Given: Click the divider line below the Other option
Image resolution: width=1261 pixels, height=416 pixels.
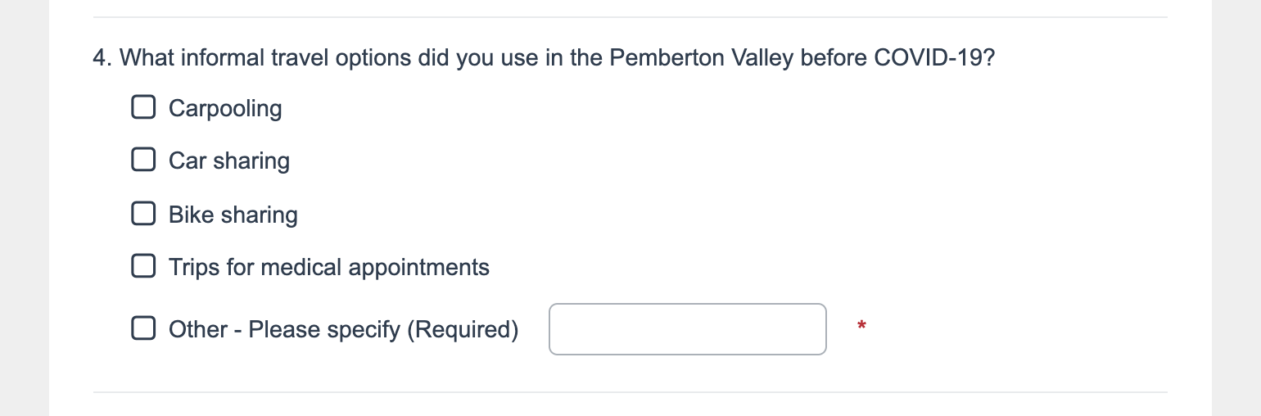Looking at the screenshot, I should click(x=630, y=392).
